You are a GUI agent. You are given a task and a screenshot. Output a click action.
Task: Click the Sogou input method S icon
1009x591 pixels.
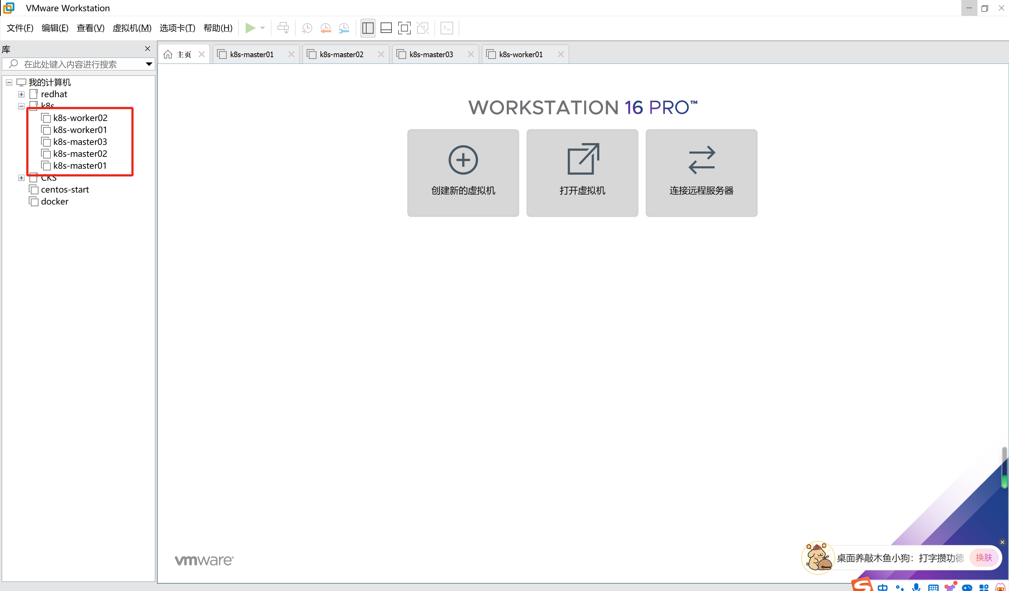(862, 585)
